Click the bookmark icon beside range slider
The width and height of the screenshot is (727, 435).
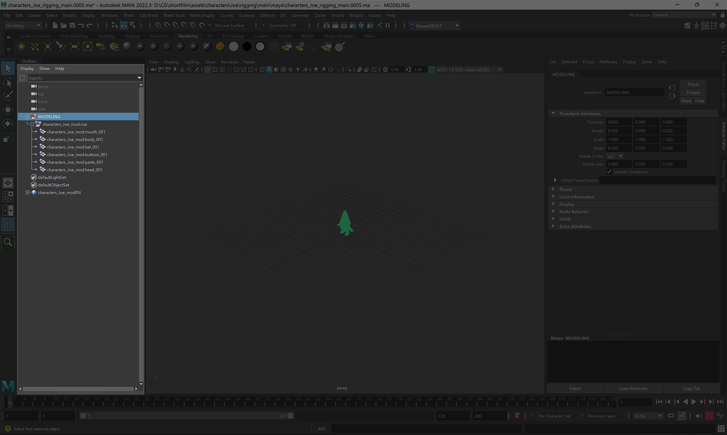point(517,416)
